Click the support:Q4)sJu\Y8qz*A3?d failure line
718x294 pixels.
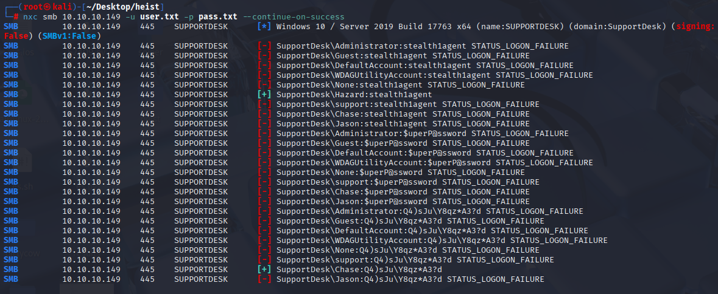(415, 260)
